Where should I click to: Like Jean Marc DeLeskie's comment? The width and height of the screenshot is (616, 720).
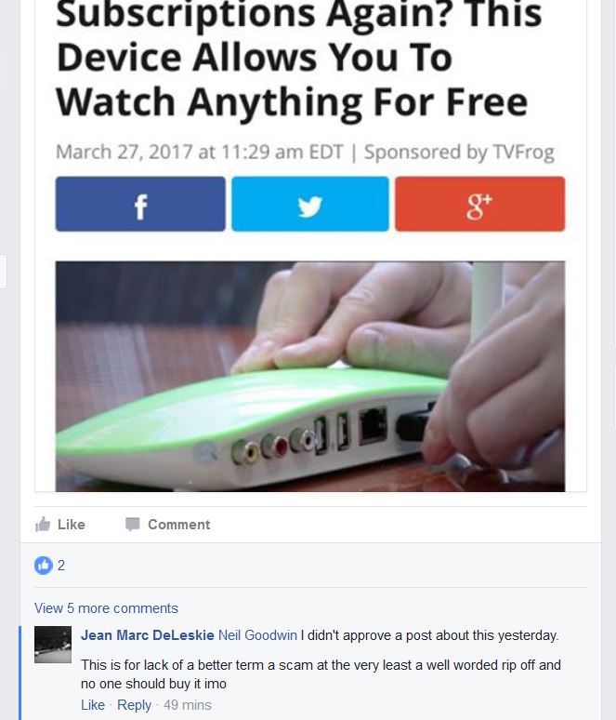[93, 705]
